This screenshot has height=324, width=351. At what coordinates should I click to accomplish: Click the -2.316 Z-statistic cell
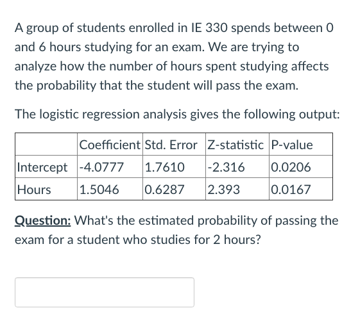coord(237,166)
